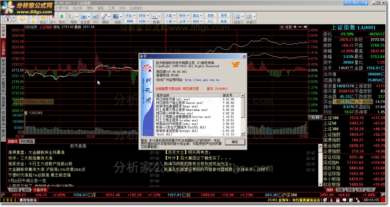Click the orange logo in About dialog
The height and width of the screenshot is (207, 390).
coord(235,64)
